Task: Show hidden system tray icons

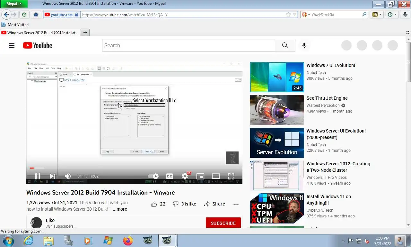Action: pyautogui.click(x=343, y=241)
